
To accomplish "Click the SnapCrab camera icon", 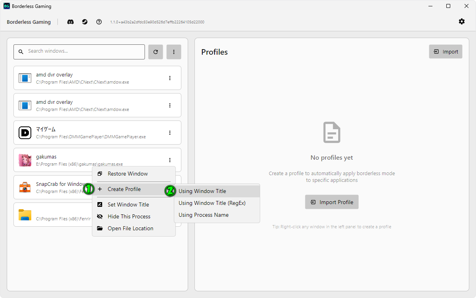I will (25, 187).
